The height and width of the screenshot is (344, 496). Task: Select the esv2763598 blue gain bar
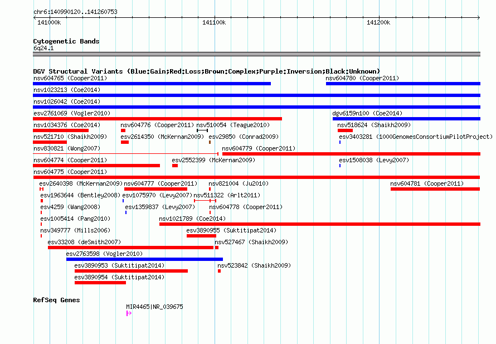144,259
